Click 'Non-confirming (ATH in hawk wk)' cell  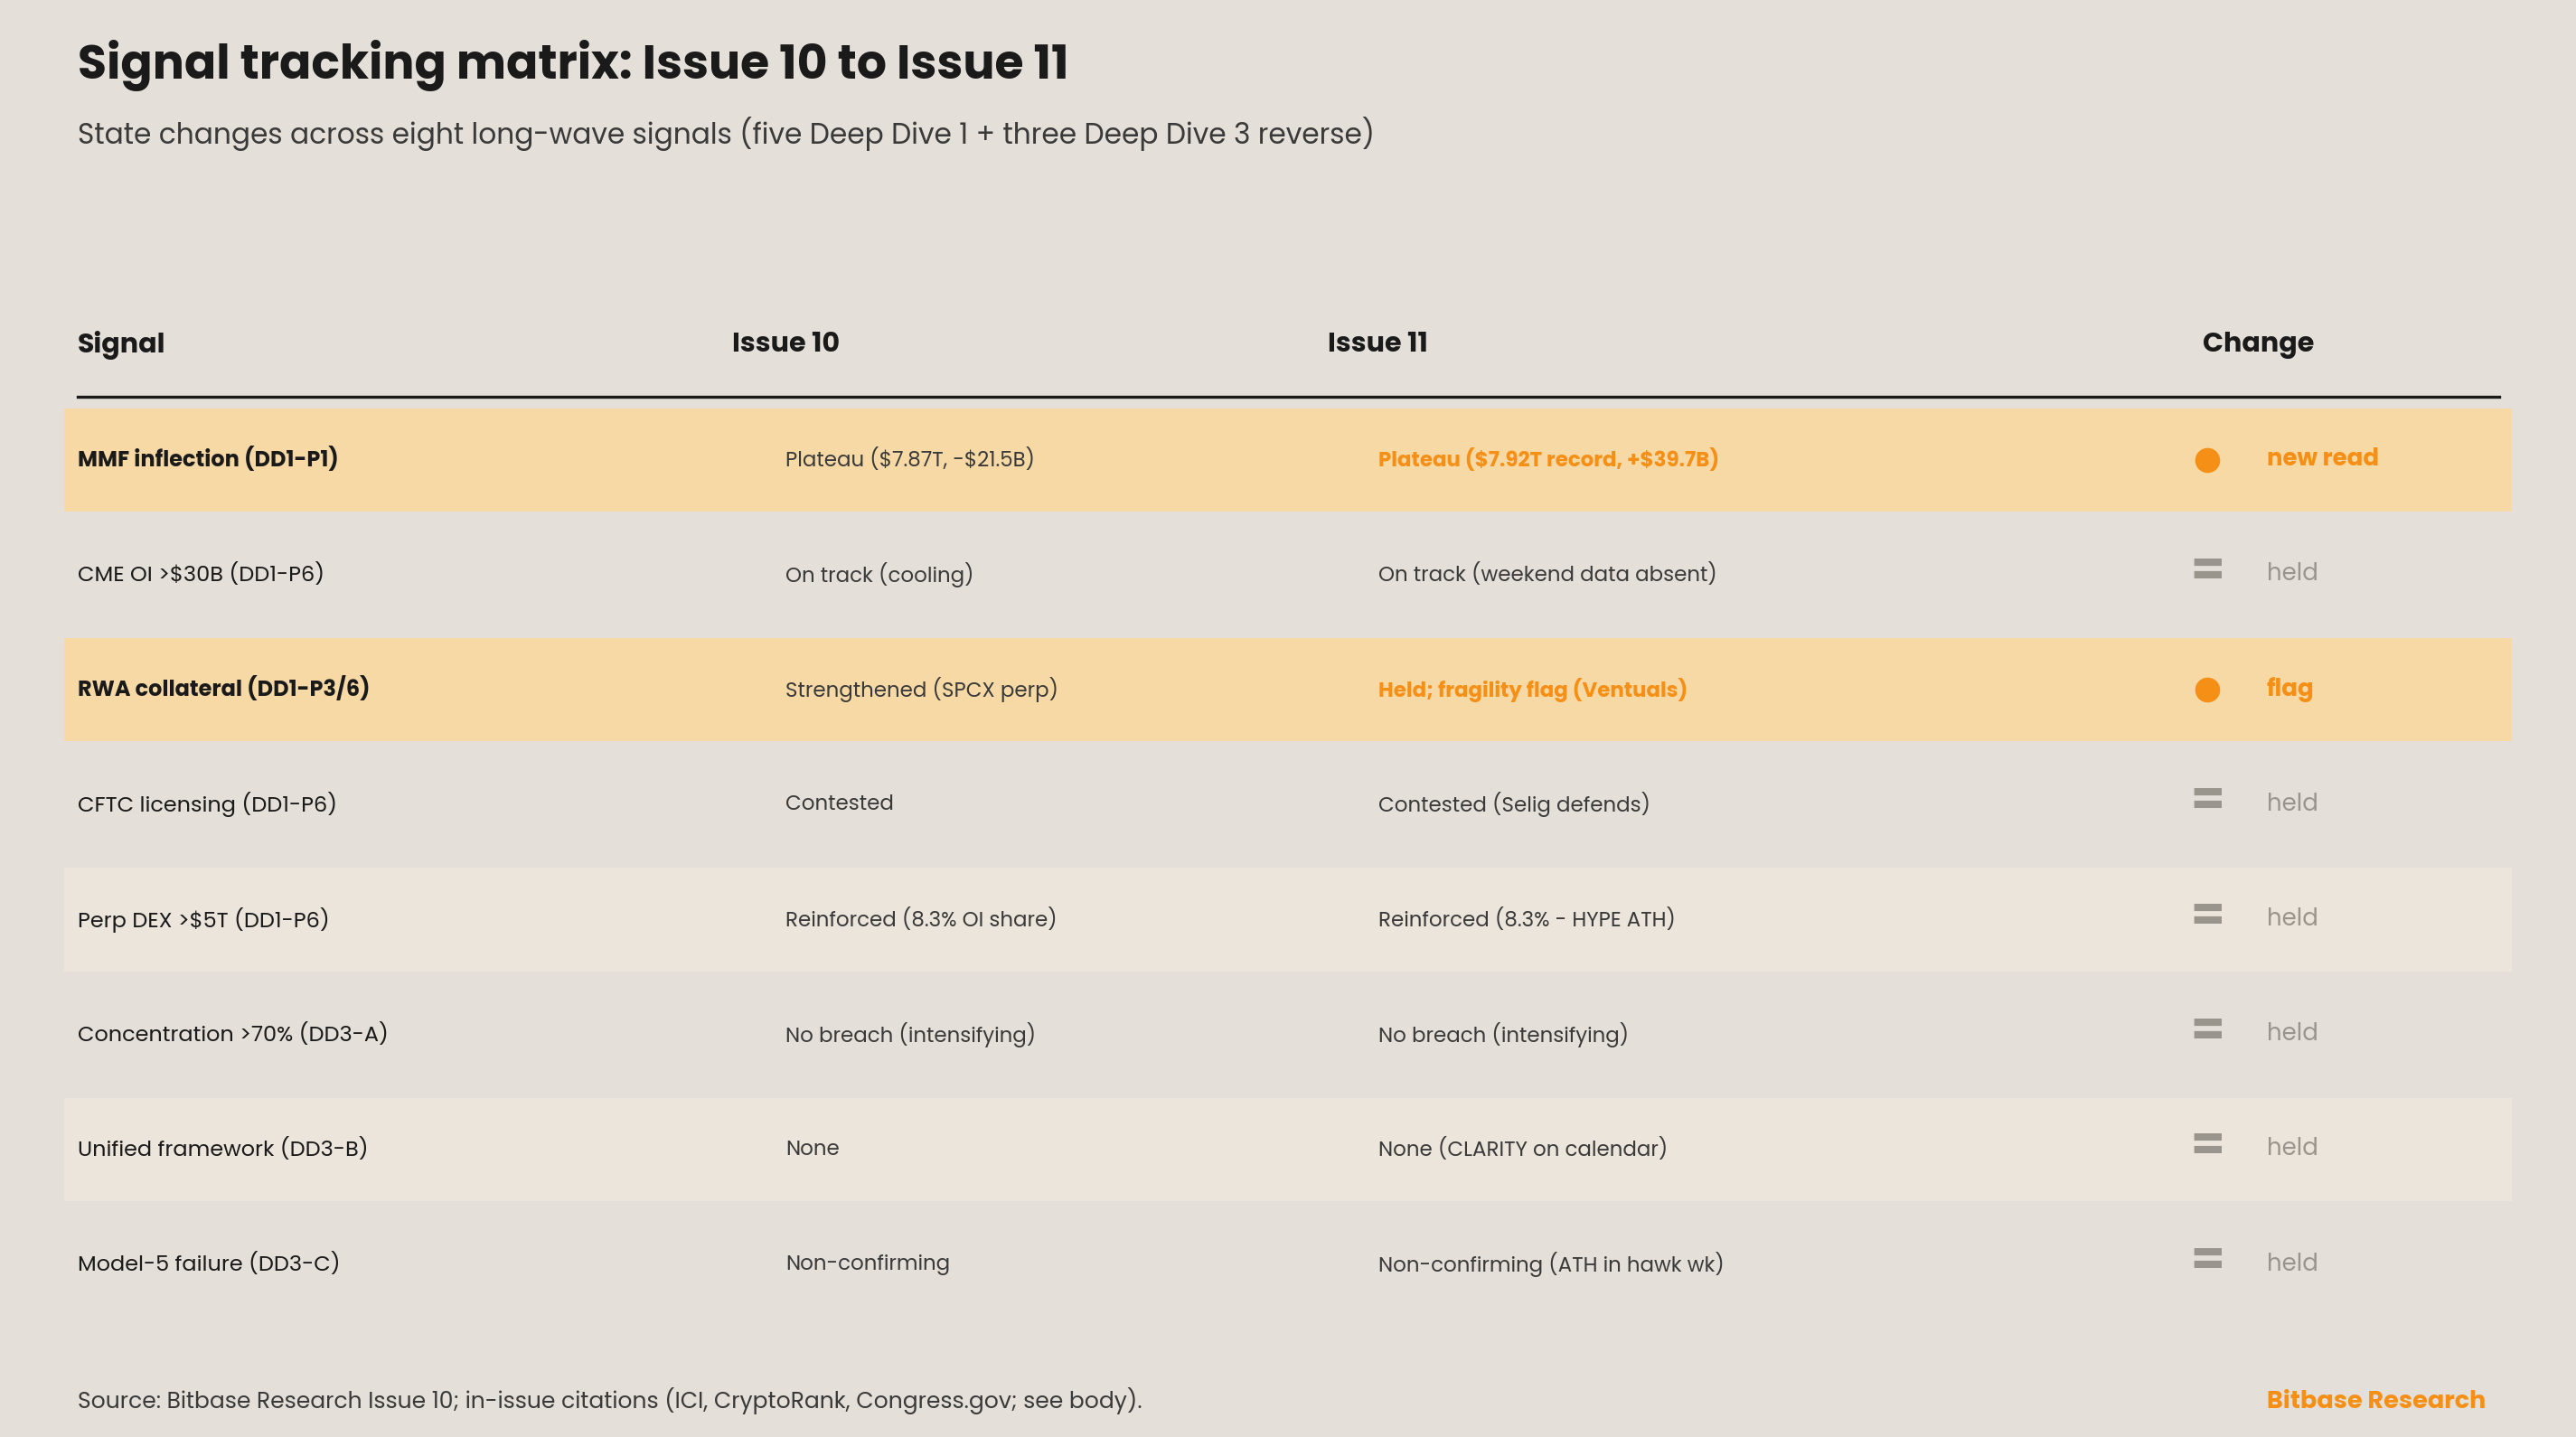pos(1550,1264)
